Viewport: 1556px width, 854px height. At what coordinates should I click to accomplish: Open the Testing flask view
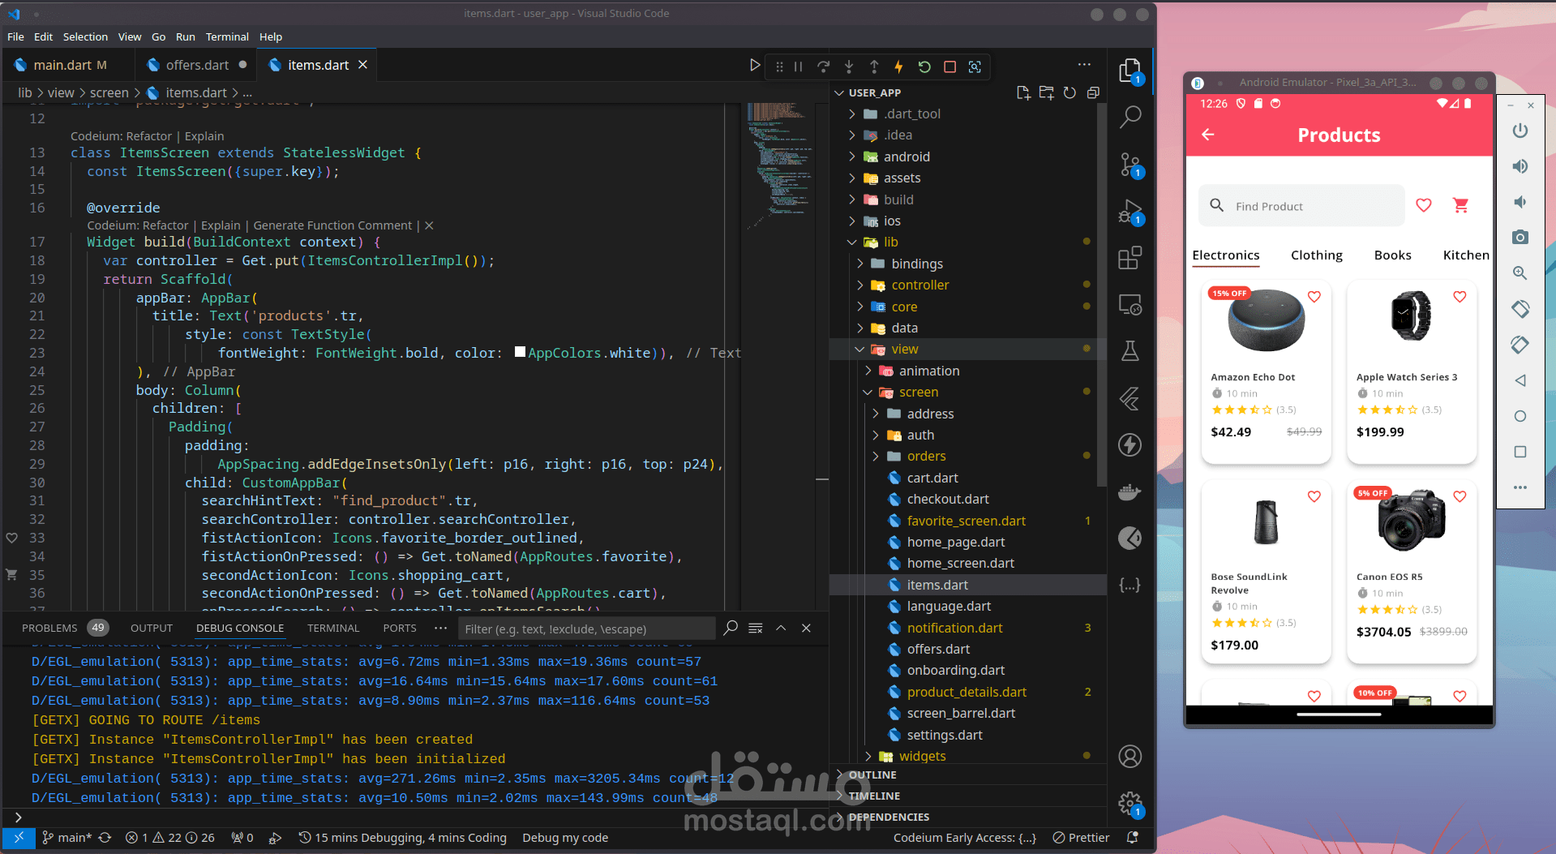pyautogui.click(x=1129, y=350)
